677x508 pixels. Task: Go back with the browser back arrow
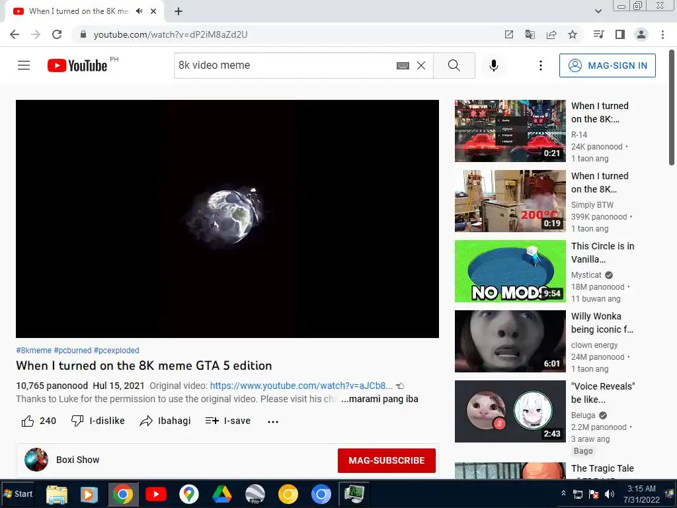[x=15, y=34]
